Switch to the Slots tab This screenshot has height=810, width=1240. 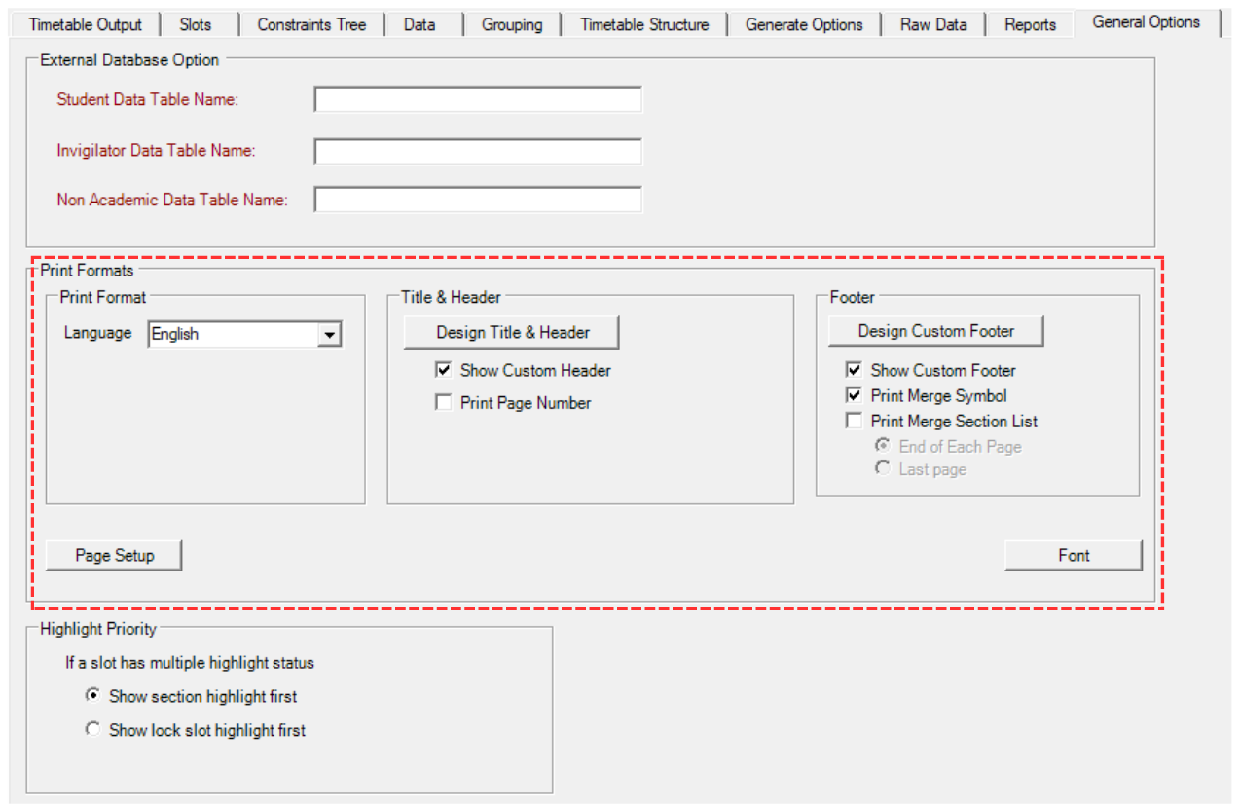(x=195, y=24)
